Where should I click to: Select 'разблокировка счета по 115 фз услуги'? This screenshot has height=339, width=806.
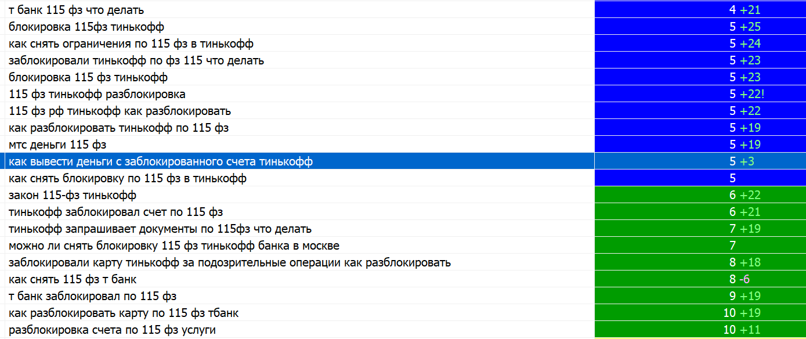coord(112,330)
